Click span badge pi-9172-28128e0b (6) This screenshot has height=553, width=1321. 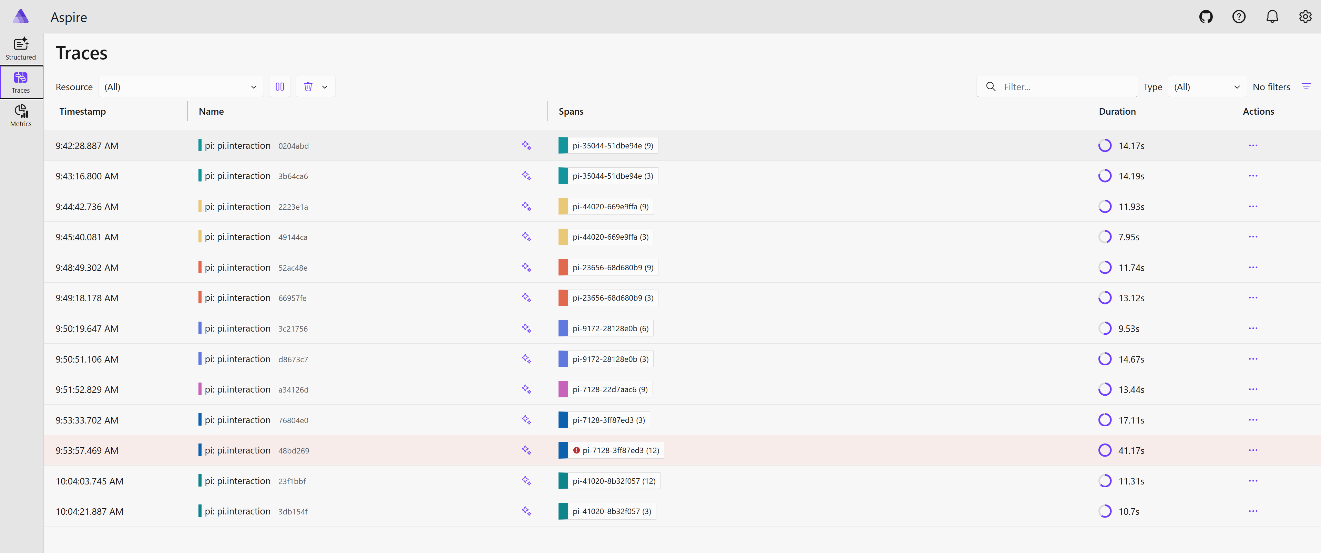(606, 328)
